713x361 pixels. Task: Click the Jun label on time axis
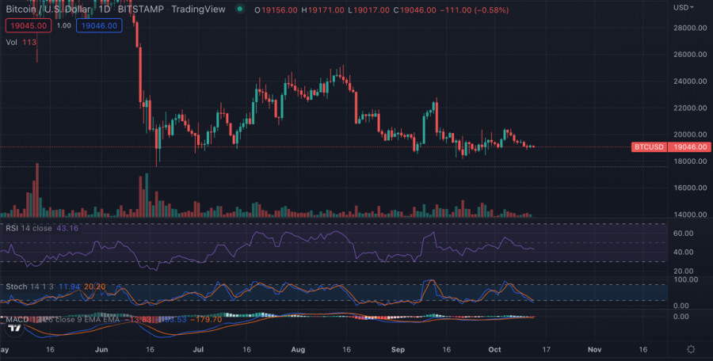point(101,350)
